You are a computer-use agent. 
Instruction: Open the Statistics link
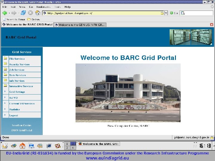point(14,109)
